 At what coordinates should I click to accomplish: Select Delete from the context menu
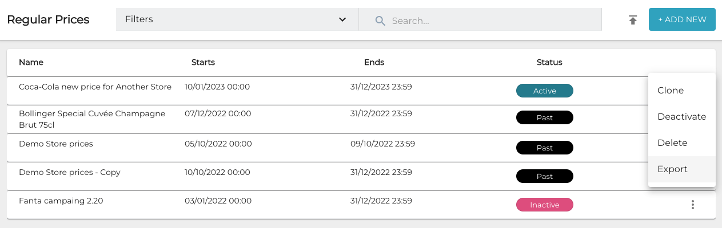click(x=672, y=143)
